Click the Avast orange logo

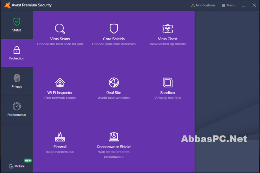pos(7,5)
